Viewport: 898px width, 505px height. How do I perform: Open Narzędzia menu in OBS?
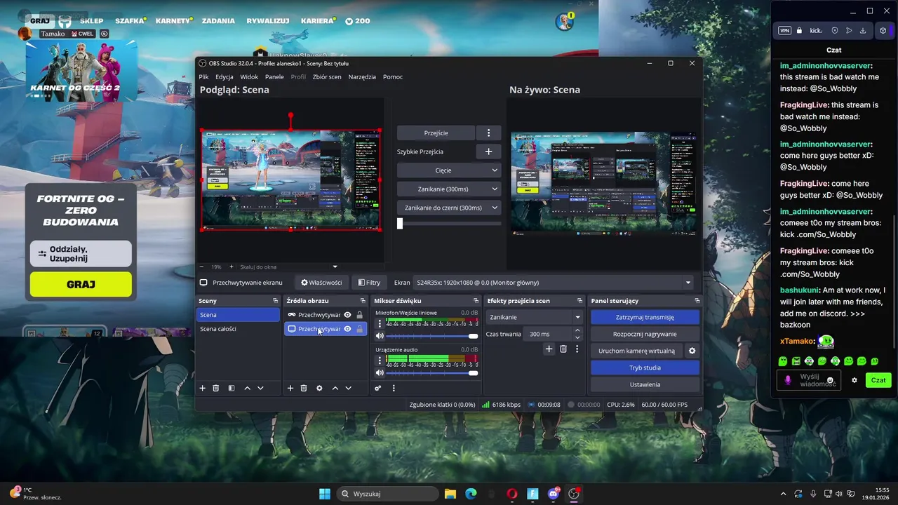(x=362, y=76)
